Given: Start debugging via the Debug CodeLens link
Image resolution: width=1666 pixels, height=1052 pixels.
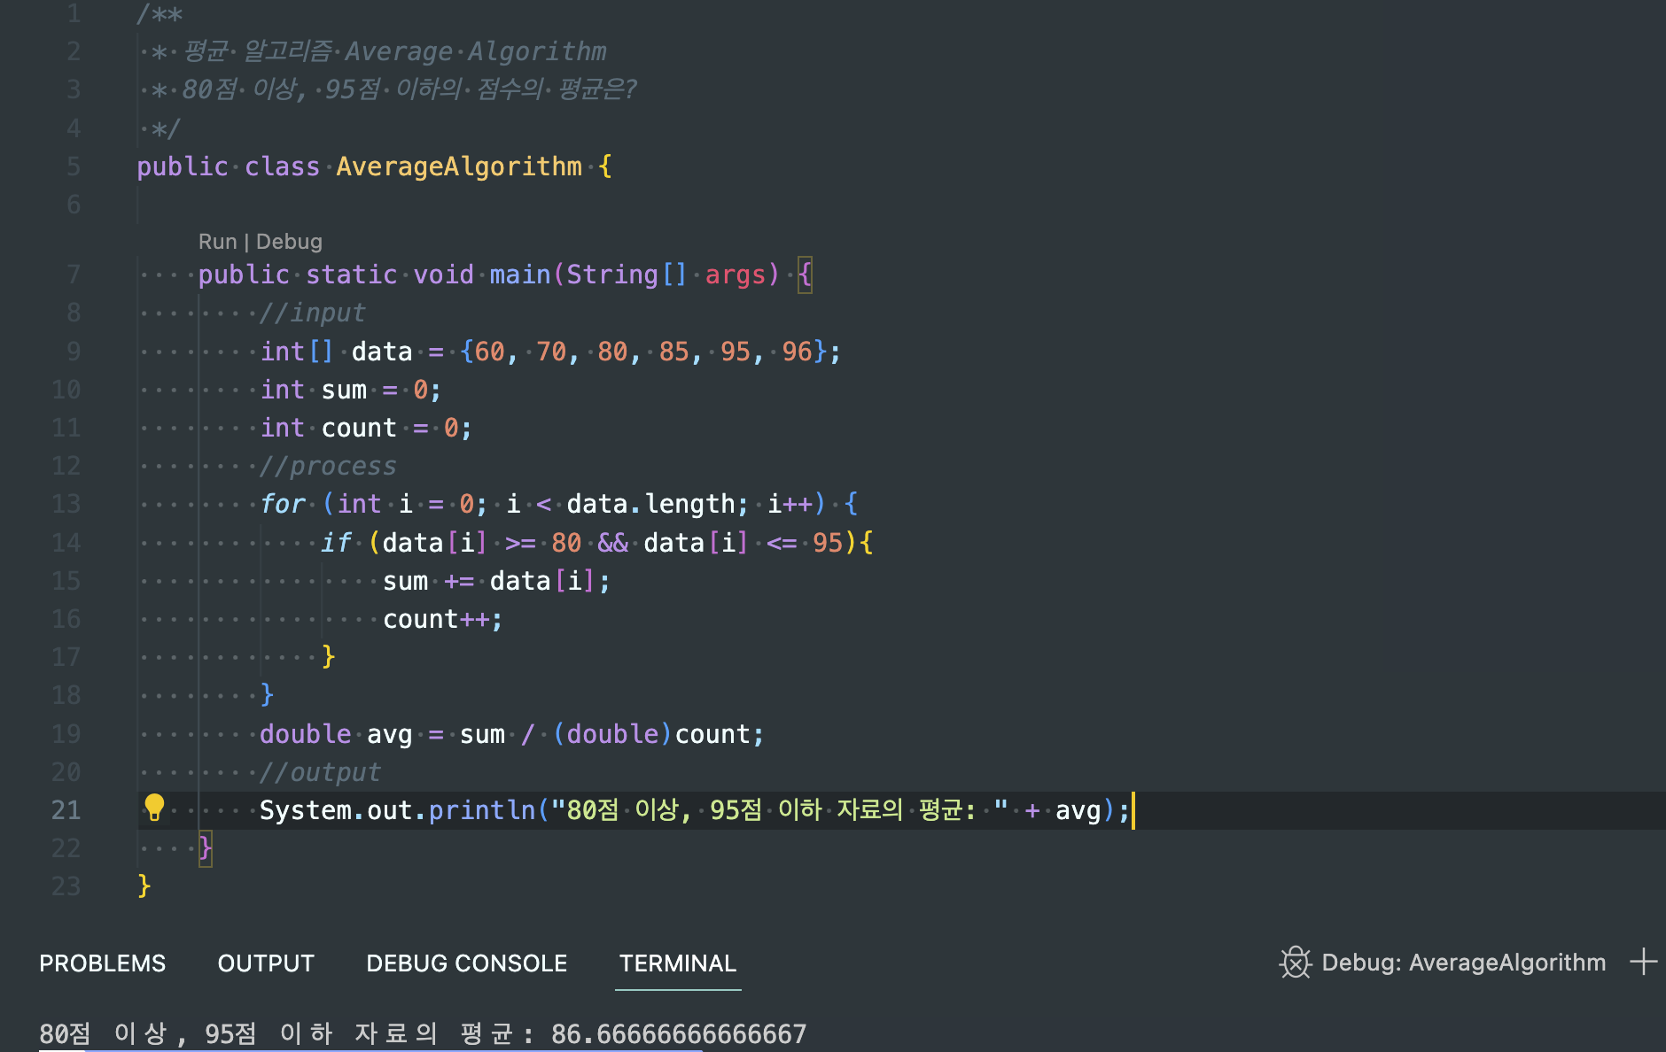Looking at the screenshot, I should (288, 241).
